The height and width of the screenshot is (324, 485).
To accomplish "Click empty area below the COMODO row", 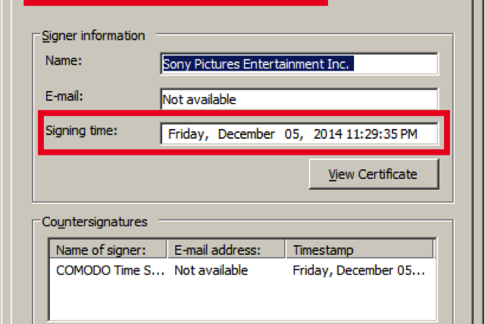I will click(242, 304).
